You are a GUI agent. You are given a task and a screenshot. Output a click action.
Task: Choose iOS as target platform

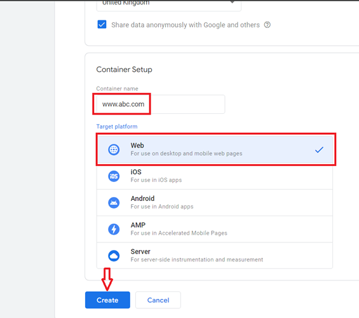(x=215, y=176)
